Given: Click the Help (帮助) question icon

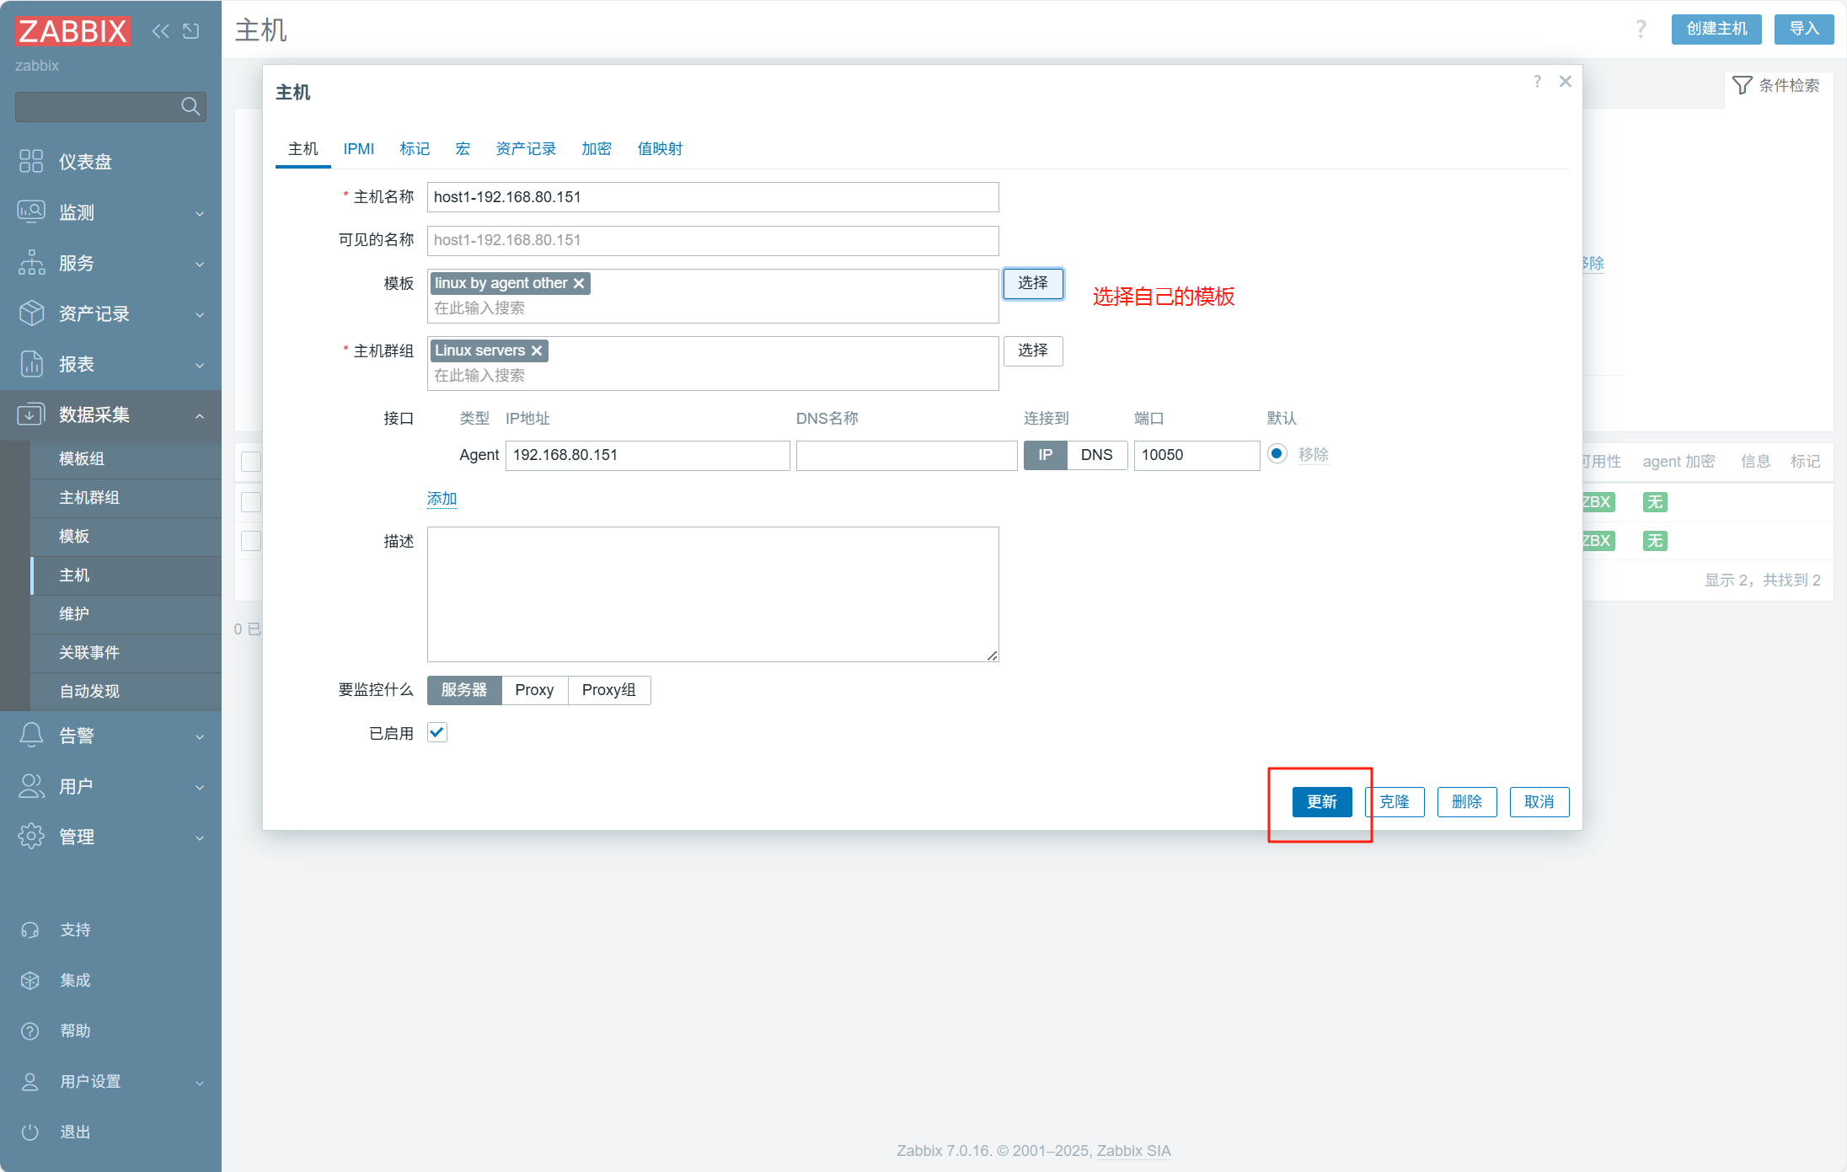Looking at the screenshot, I should coord(30,1030).
